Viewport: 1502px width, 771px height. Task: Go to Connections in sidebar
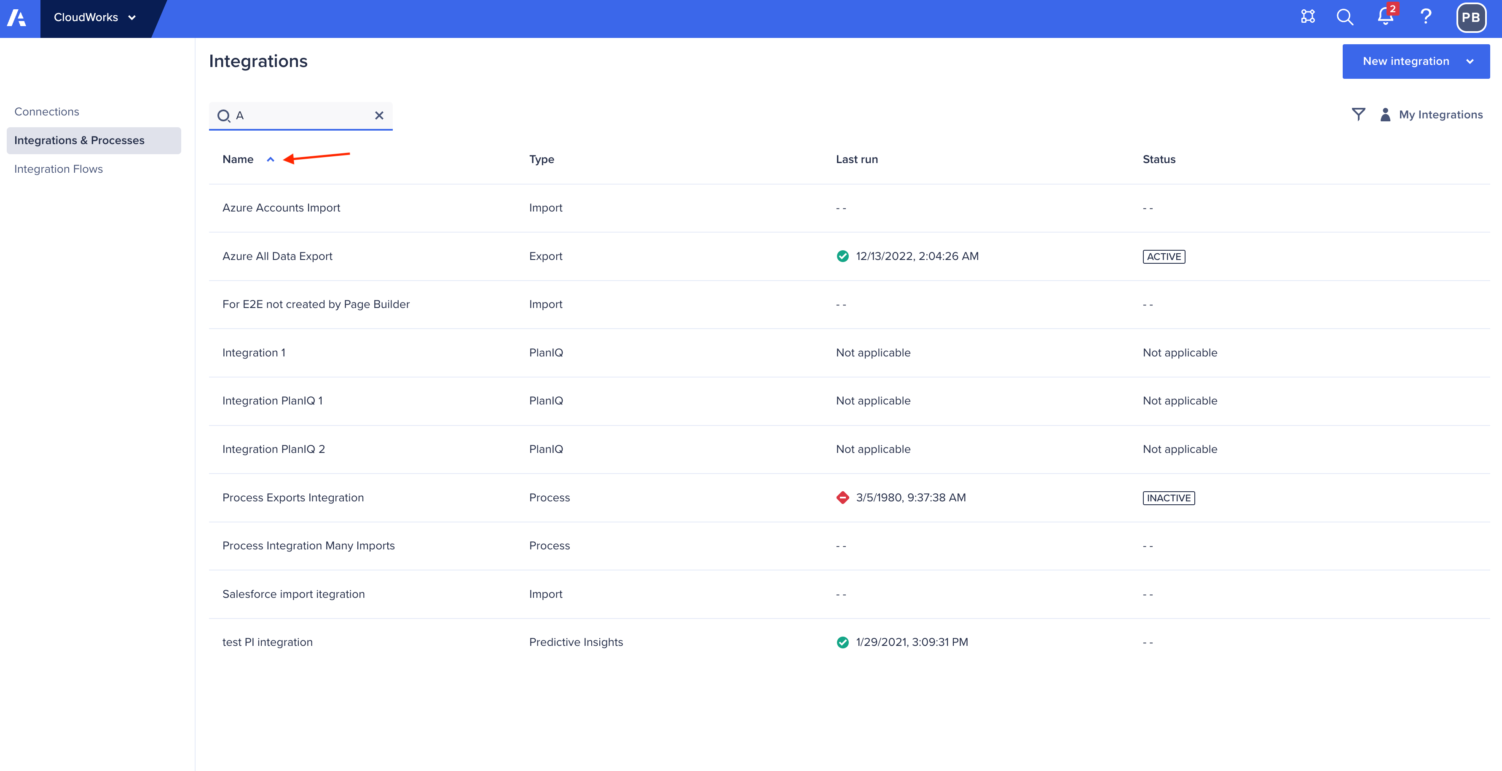point(47,111)
